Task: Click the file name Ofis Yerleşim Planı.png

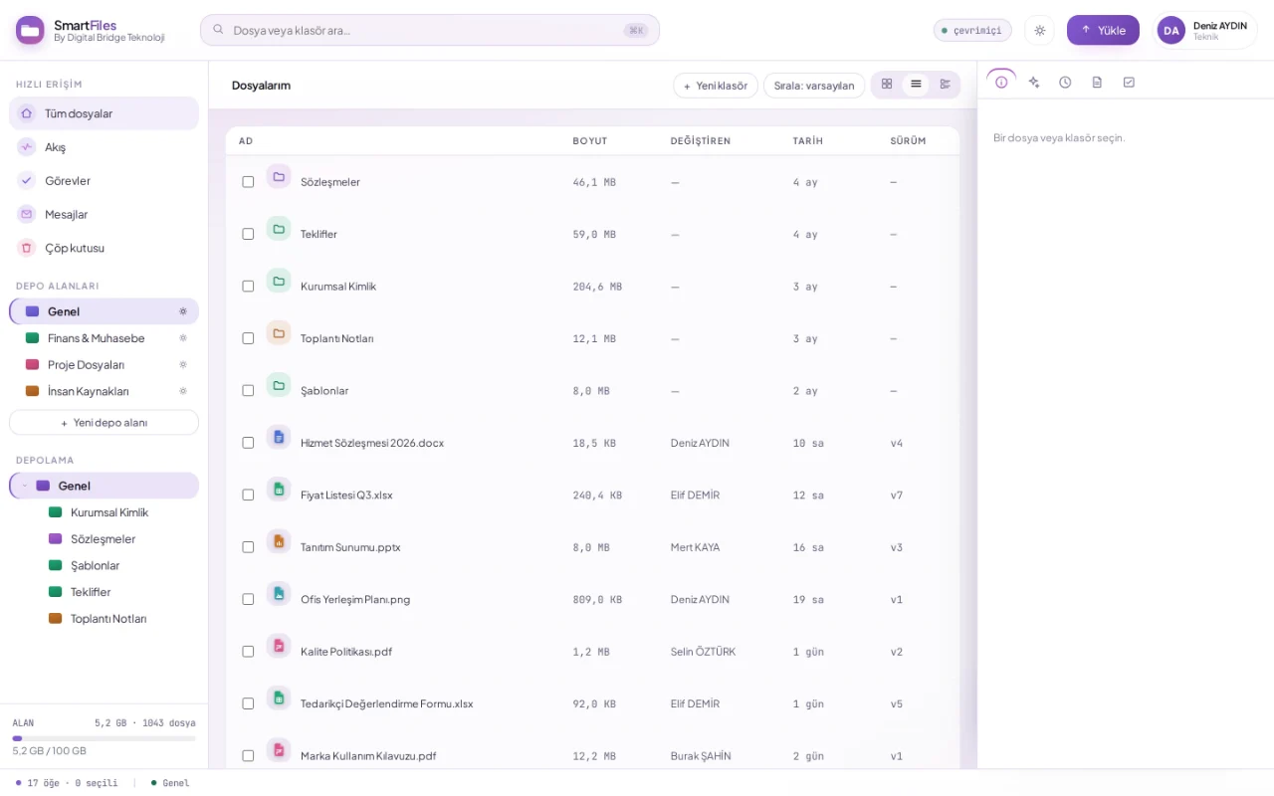Action: [355, 600]
